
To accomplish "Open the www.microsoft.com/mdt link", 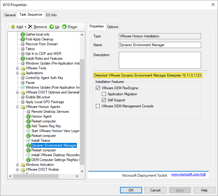I will [x=188, y=175].
